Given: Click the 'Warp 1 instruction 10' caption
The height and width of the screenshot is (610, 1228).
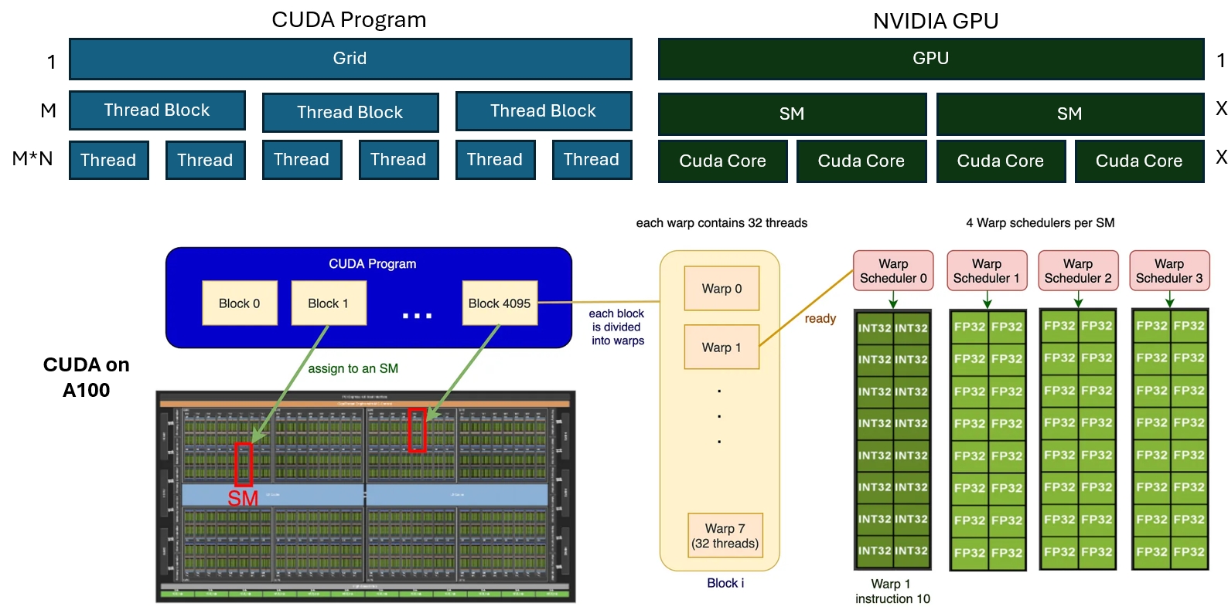Looking at the screenshot, I should (x=892, y=591).
